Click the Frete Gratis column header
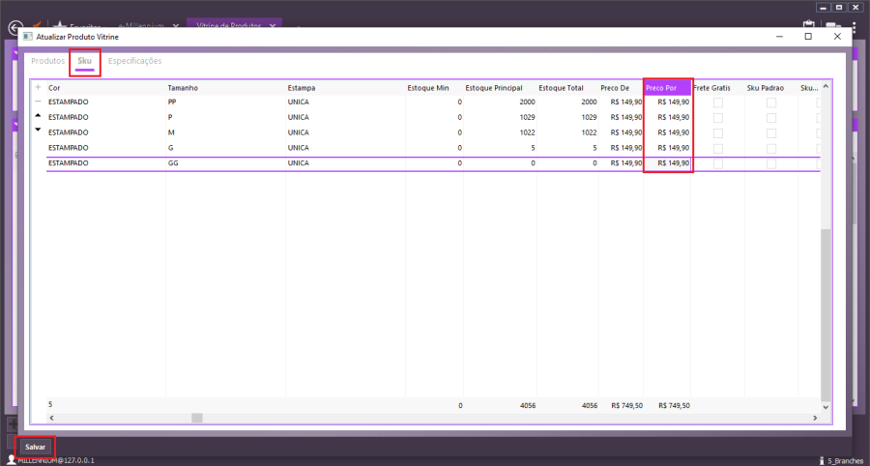Screen dimensions: 870x466 [711, 88]
